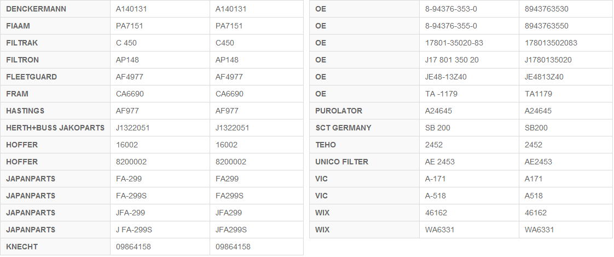Click HOFFER number 8200002
Viewport: 614px width, 257px height.
131,162
